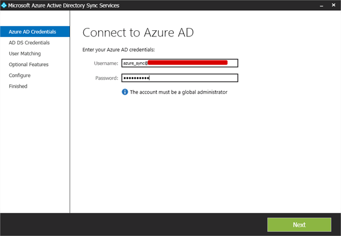Click the Azure AD Sync app icon in title bar
Image resolution: width=341 pixels, height=236 pixels.
click(x=3, y=5)
